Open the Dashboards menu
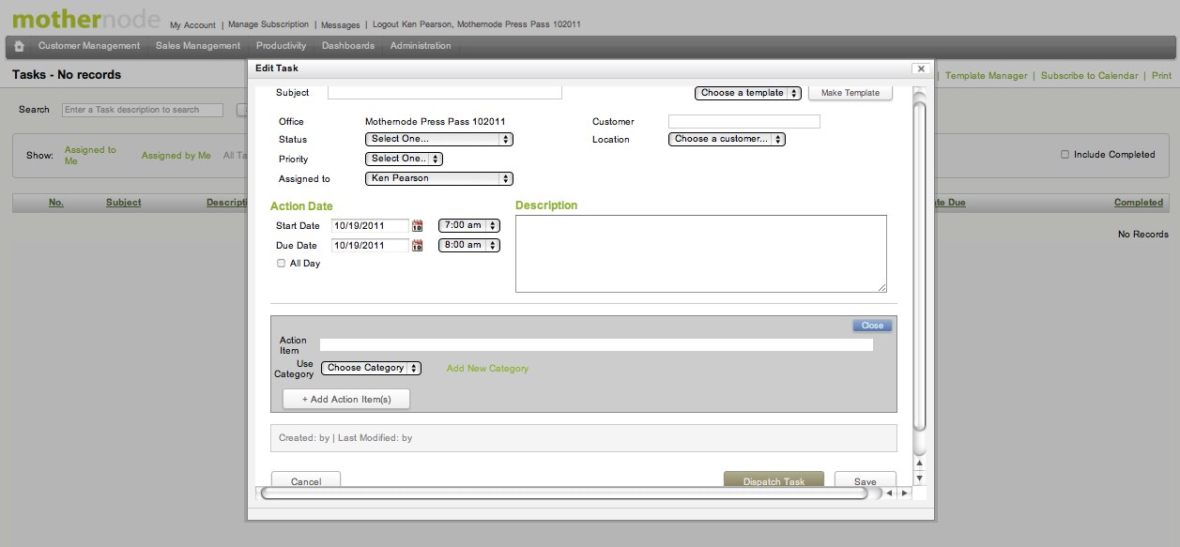1180x547 pixels. point(347,46)
